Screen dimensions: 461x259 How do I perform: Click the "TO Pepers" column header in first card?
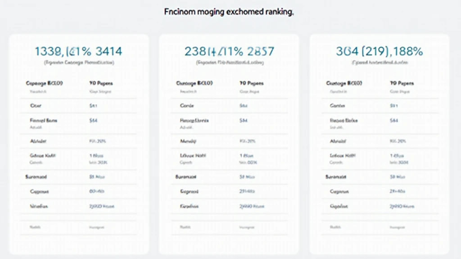coord(101,83)
